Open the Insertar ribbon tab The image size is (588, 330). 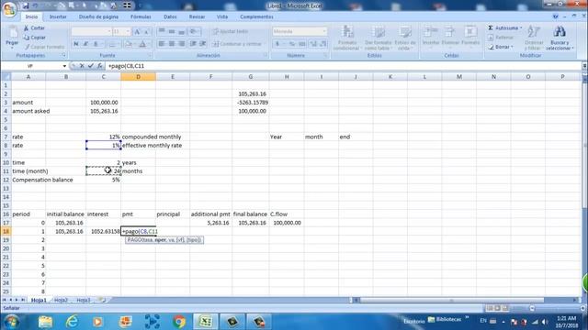click(x=58, y=16)
